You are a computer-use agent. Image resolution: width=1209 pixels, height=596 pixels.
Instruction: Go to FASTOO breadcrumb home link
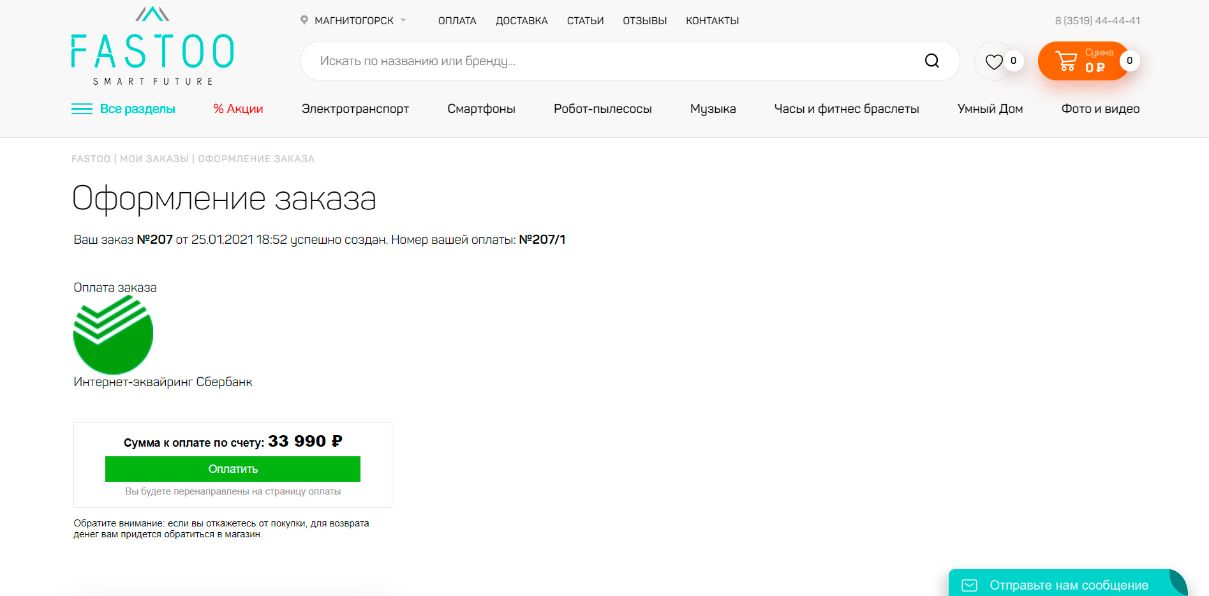(x=91, y=158)
